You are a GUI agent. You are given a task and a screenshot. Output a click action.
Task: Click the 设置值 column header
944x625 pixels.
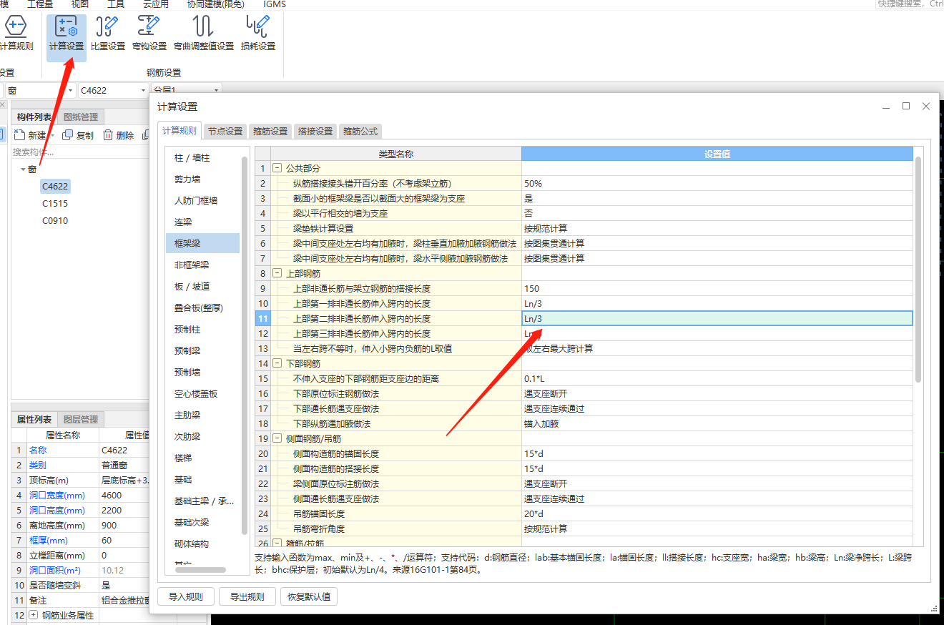coord(717,154)
